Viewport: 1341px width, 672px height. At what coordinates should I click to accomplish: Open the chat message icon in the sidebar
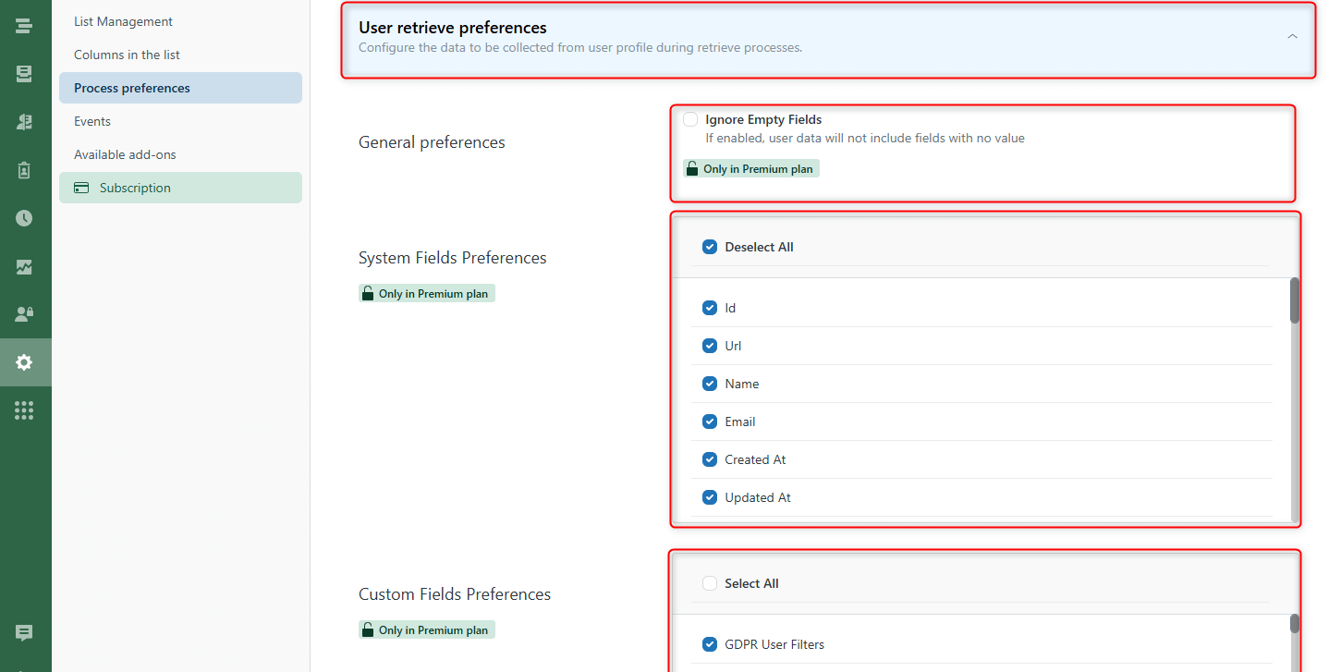coord(24,633)
